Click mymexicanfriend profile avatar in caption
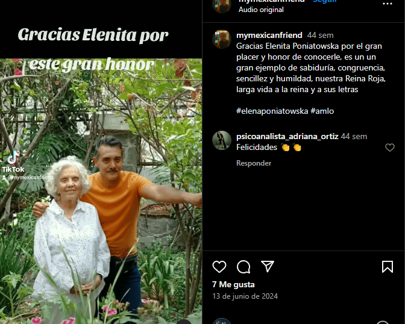Image resolution: width=405 pixels, height=324 pixels. 222,39
